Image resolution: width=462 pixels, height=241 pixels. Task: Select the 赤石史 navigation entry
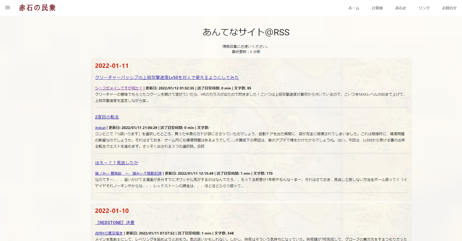(x=401, y=8)
